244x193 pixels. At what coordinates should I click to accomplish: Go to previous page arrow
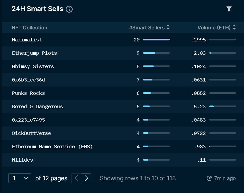(76, 178)
